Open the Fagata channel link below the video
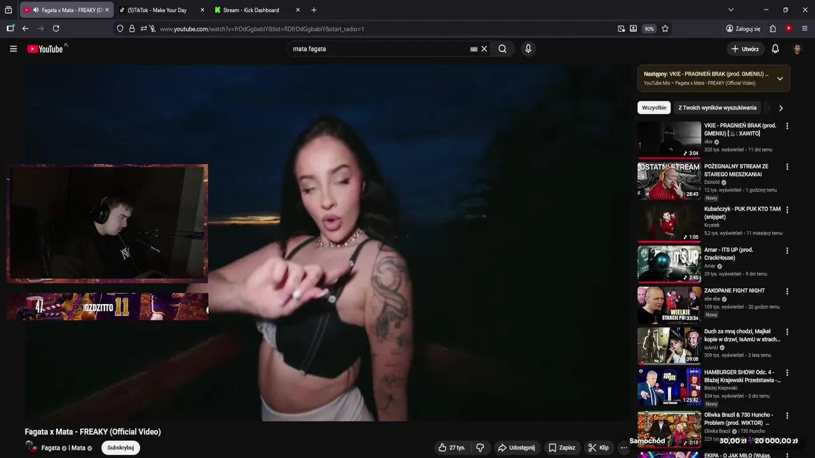The image size is (815, 458). [51, 448]
